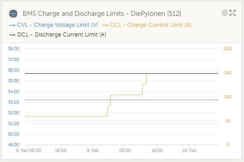The image size is (244, 162).
Task: Click the black DCL line at 150
Action: pos(122,73)
